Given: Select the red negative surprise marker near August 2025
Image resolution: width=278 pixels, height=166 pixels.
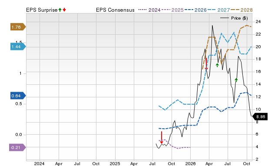Looking at the screenshot, I should (x=162, y=137).
